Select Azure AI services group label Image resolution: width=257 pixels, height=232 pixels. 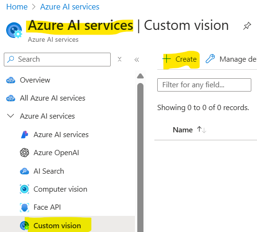click(x=47, y=116)
